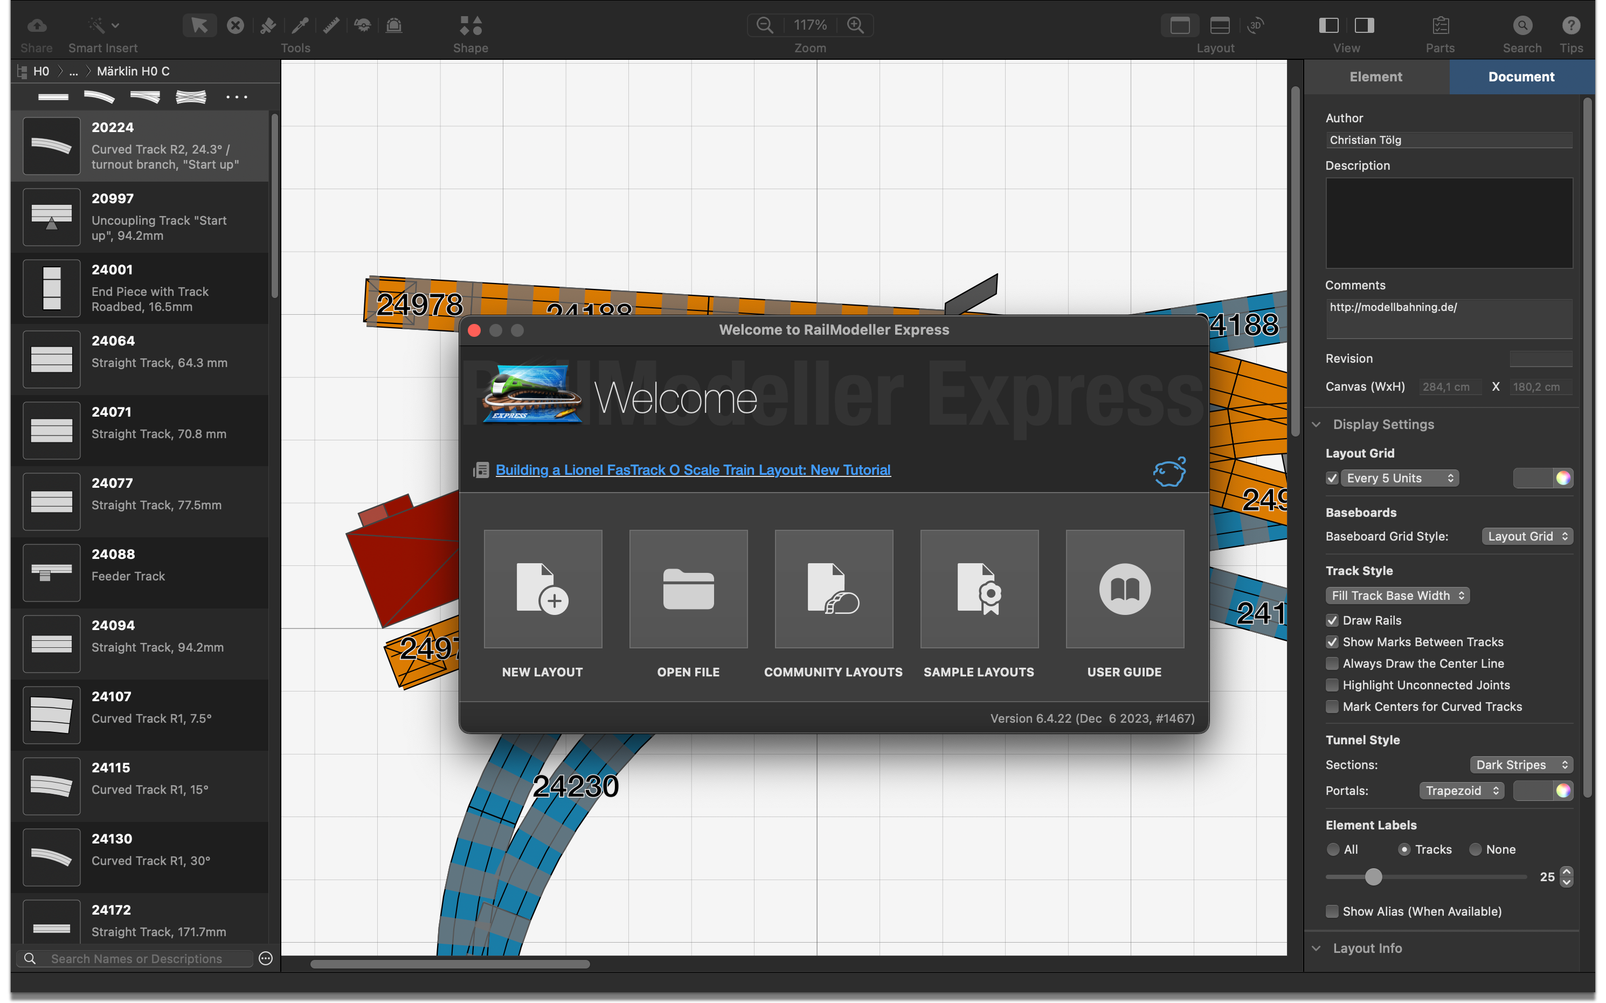Image resolution: width=1606 pixels, height=1003 pixels.
Task: Select the arrow pointer tool
Action: 199,25
